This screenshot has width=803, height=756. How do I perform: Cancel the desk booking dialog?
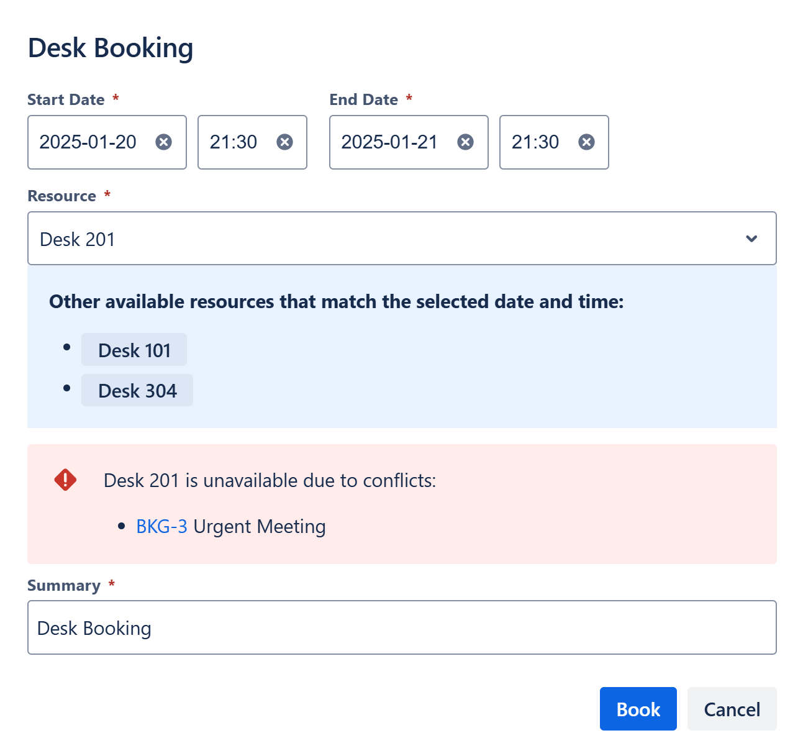[x=732, y=709]
